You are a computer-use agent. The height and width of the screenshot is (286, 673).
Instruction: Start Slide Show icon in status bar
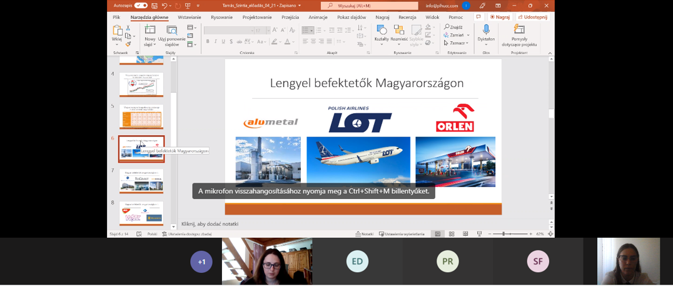pyautogui.click(x=479, y=234)
